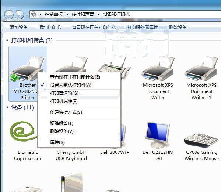Click 添加设备 toolbar button

[x=19, y=28]
